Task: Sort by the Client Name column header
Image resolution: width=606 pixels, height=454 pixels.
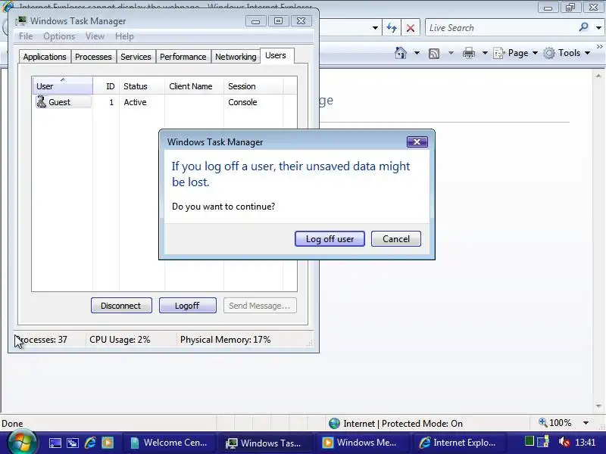Action: (x=195, y=86)
